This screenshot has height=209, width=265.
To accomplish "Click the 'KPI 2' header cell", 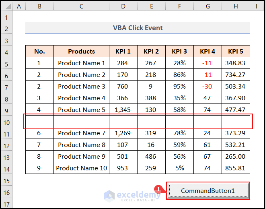I will click(x=152, y=51).
